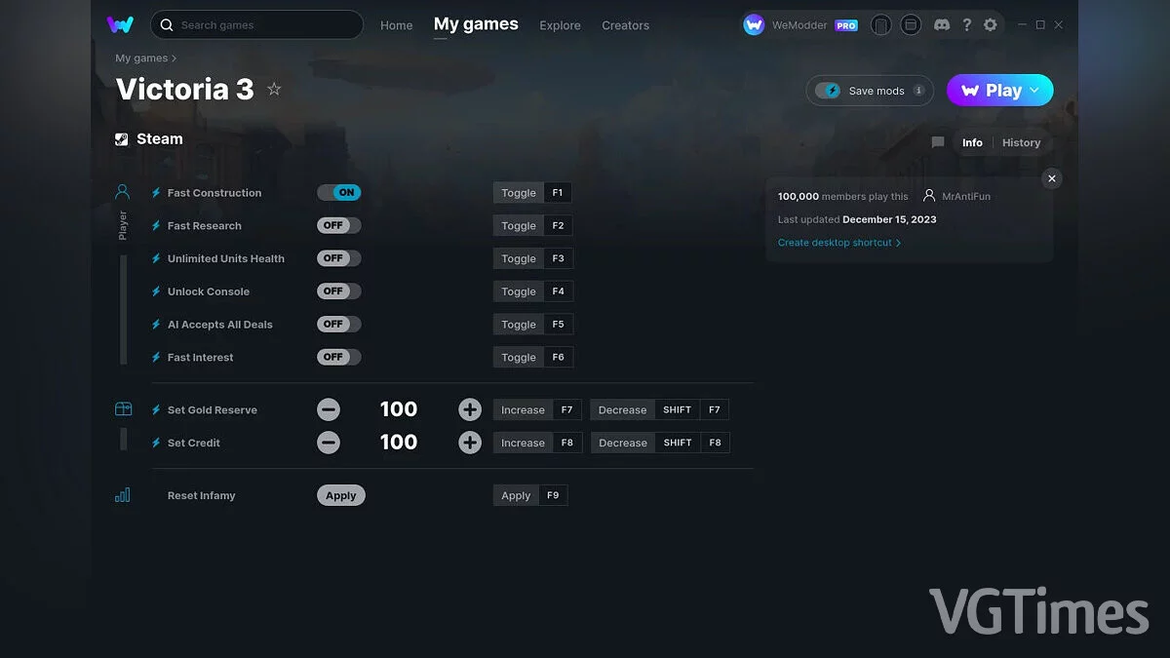1170x658 pixels.
Task: Click the Save mods info icon
Action: tap(918, 91)
